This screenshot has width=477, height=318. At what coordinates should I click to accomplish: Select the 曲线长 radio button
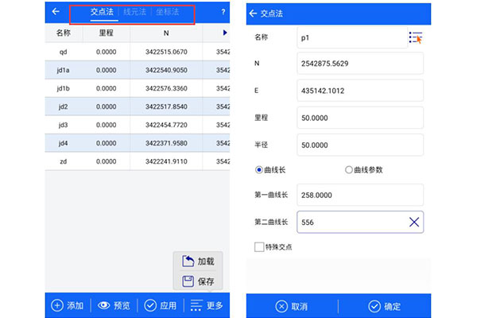pos(259,169)
